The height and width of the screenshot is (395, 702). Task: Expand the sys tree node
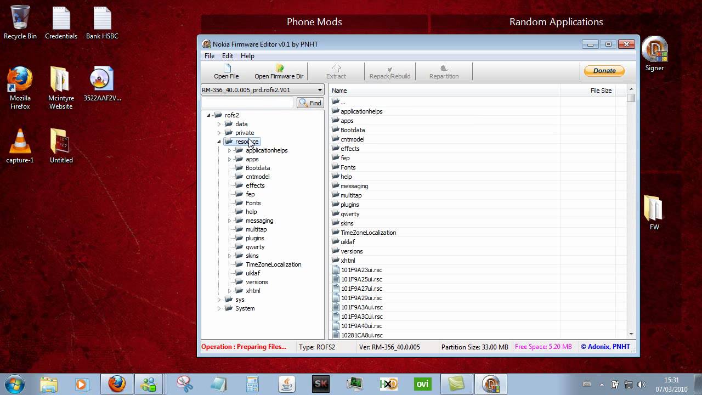[219, 300]
